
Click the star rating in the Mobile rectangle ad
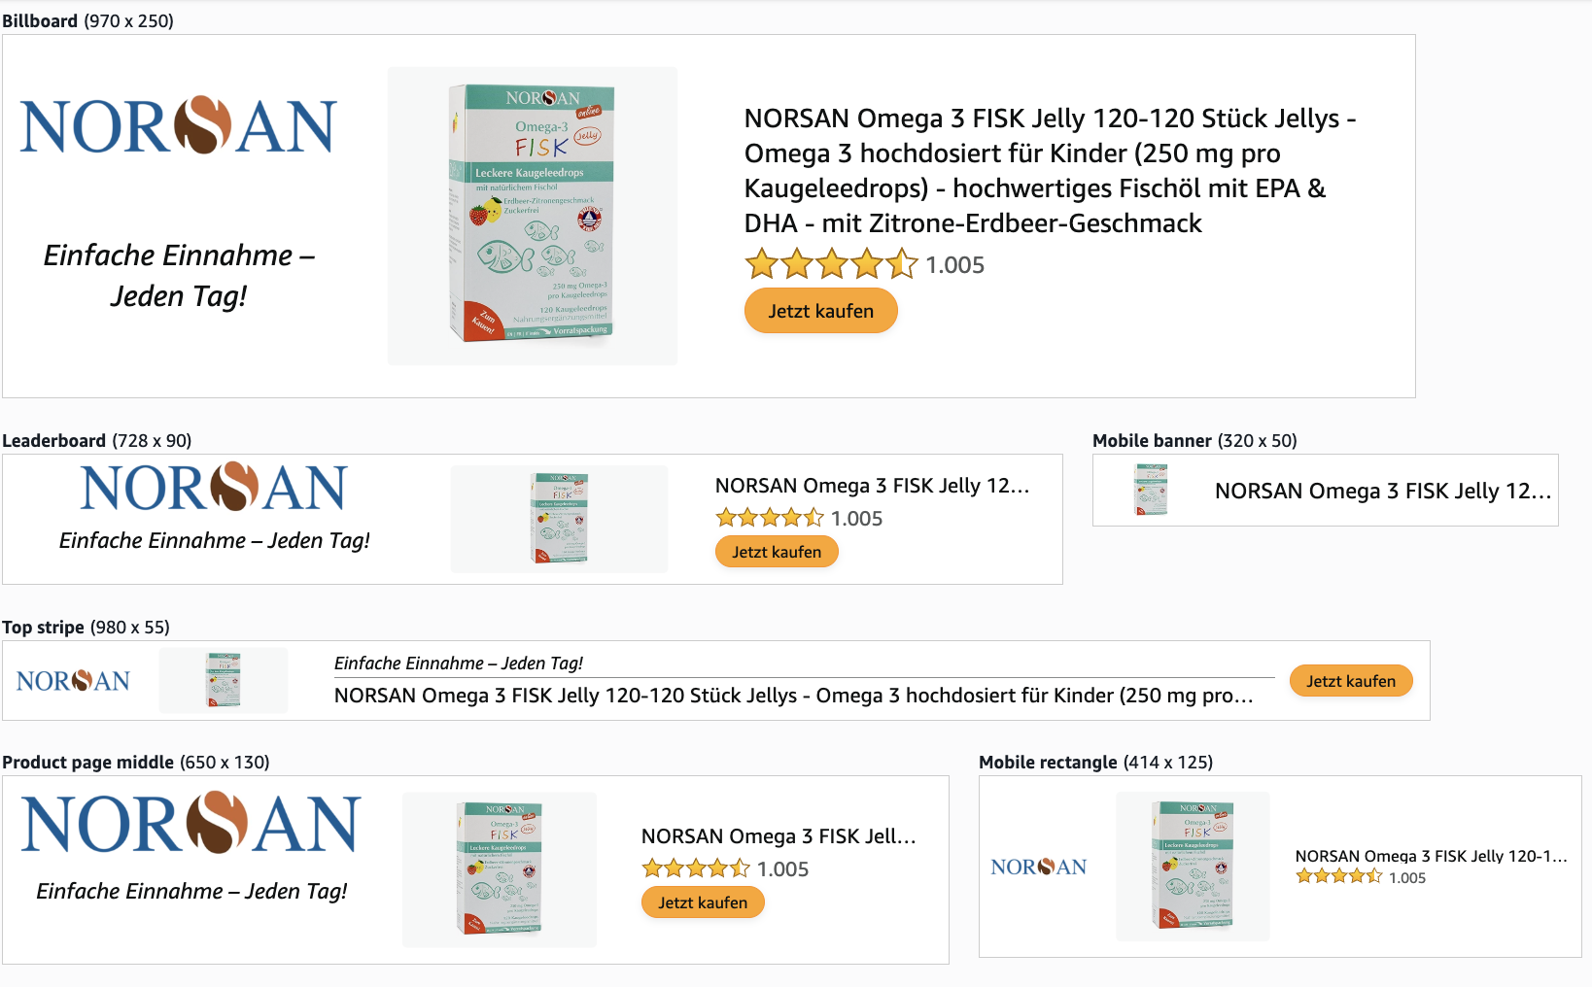pyautogui.click(x=1338, y=876)
